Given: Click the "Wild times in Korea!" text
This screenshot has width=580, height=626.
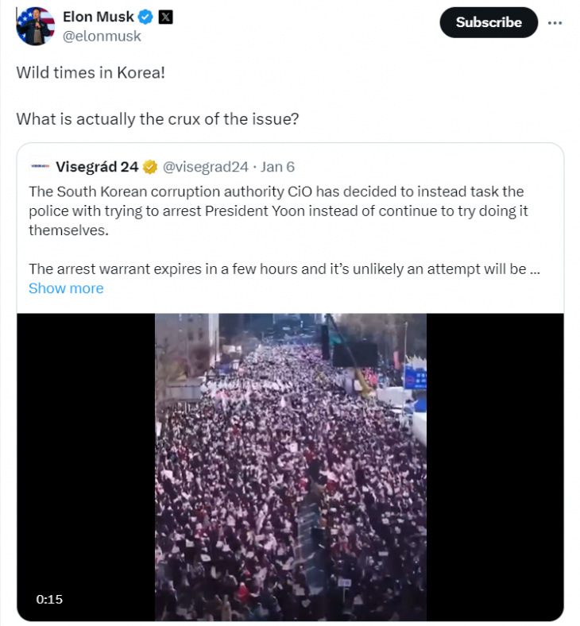Looking at the screenshot, I should click(x=91, y=71).
